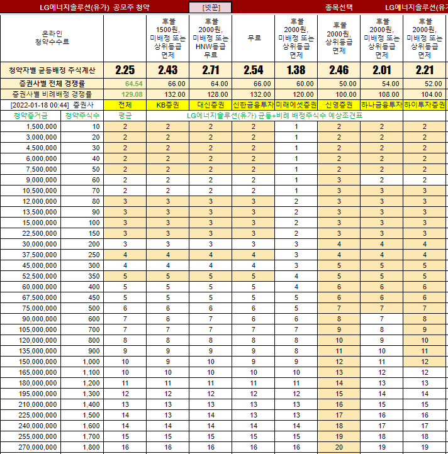Click the 청약증거금 column label

30,116
